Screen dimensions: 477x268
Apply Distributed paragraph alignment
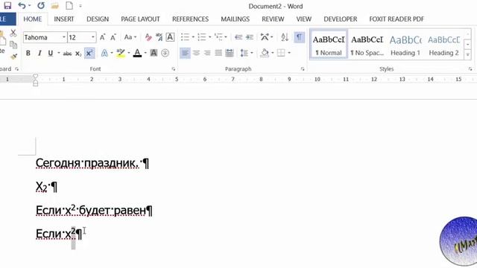230,53
